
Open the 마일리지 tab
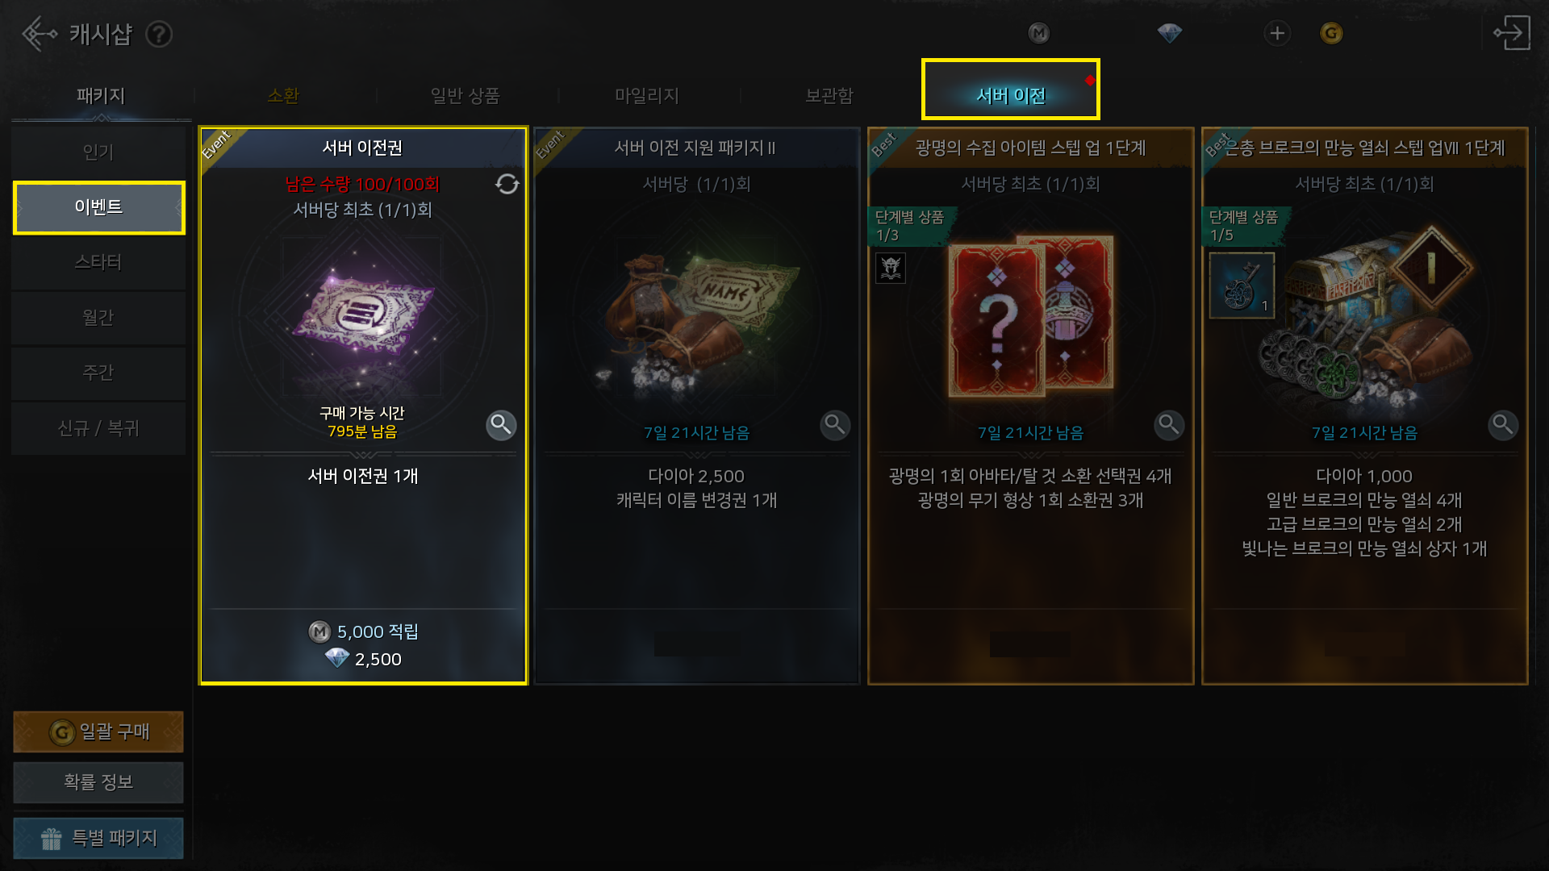647,96
